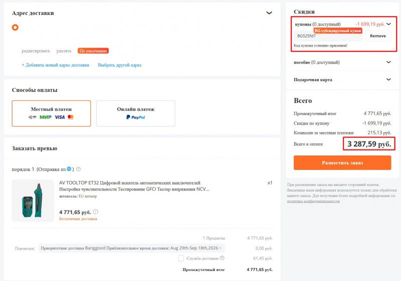Click the Разместить заказ button

[x=342, y=162]
